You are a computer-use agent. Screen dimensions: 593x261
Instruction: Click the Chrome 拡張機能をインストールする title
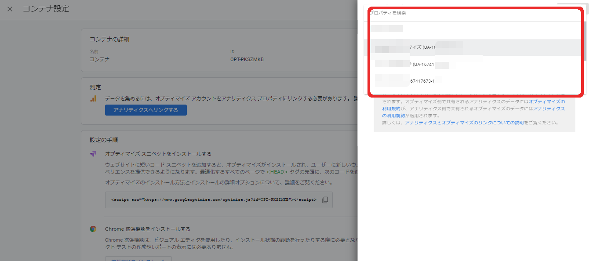click(148, 229)
